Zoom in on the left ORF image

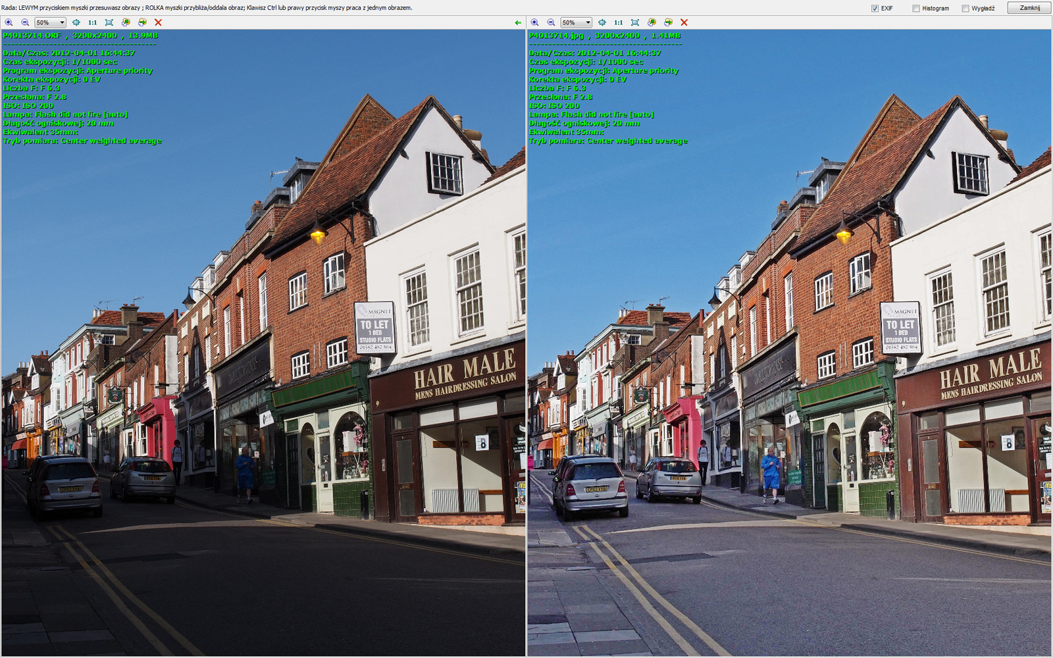tap(9, 22)
